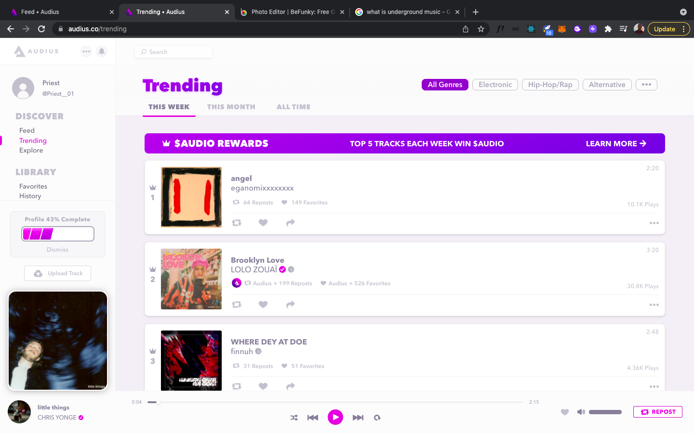Open Feed in Discover section
Image resolution: width=694 pixels, height=433 pixels.
pos(27,130)
